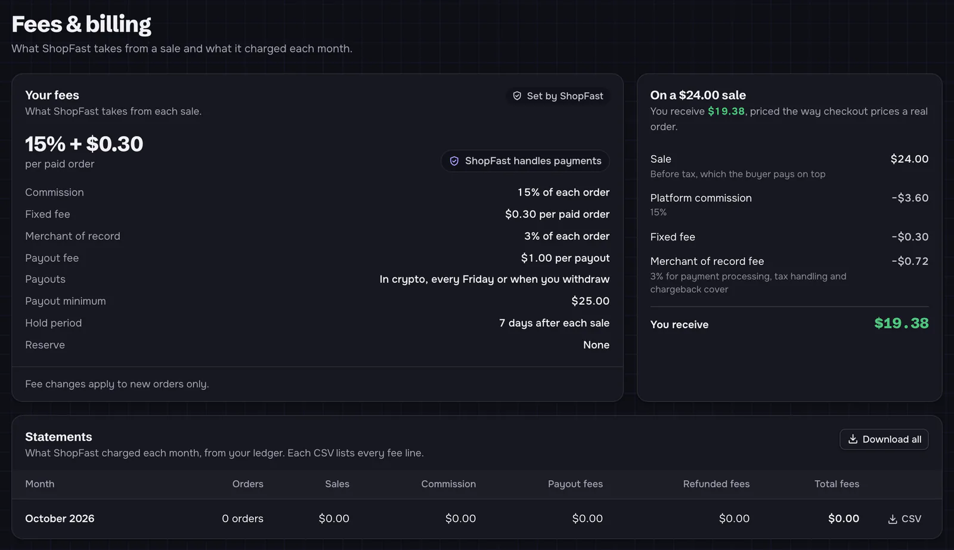This screenshot has width=954, height=550.
Task: Click the Total fees column header
Action: 837,484
